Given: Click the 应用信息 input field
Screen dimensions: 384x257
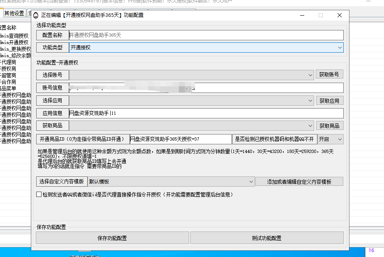Looking at the screenshot, I should tap(206, 113).
